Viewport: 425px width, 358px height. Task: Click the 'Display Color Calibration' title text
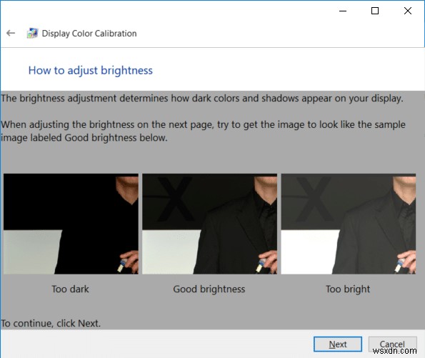click(x=89, y=34)
